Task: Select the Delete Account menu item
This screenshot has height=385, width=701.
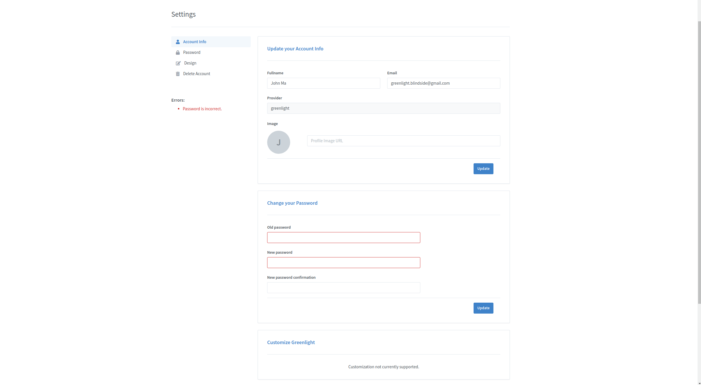Action: pos(196,74)
